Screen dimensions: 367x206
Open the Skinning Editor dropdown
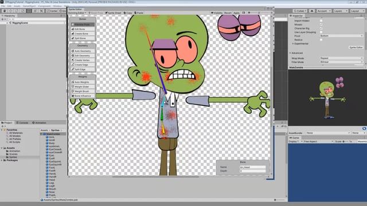click(77, 13)
